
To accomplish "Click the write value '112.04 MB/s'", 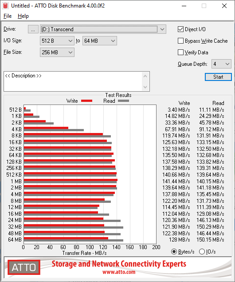I will click(176, 214).
